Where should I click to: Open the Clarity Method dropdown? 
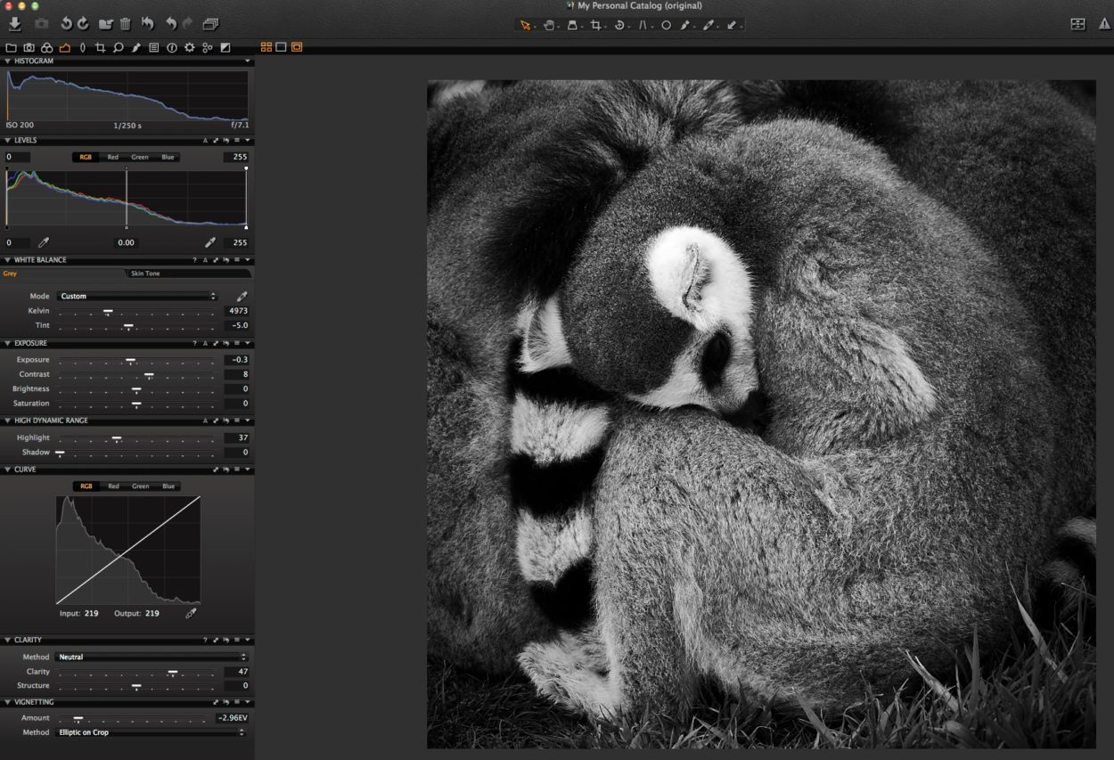click(152, 657)
